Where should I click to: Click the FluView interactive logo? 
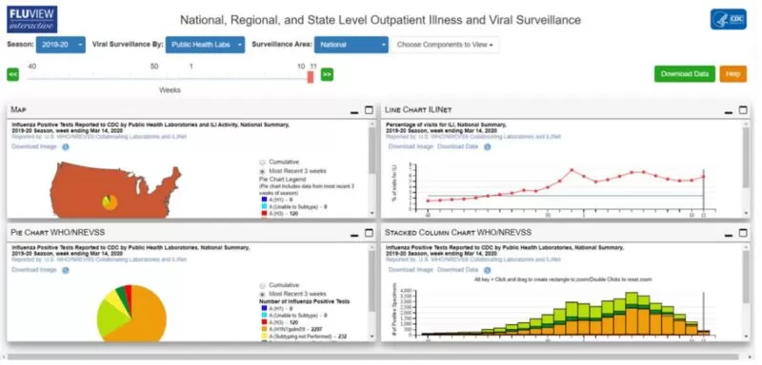32,19
